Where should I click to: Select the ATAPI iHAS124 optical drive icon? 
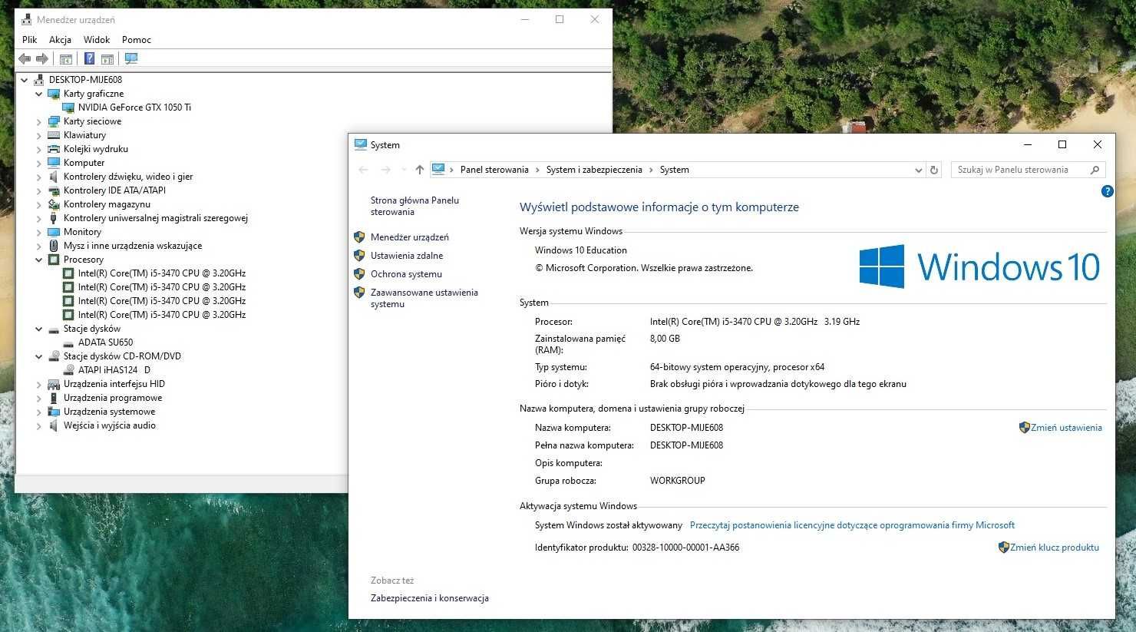click(68, 370)
